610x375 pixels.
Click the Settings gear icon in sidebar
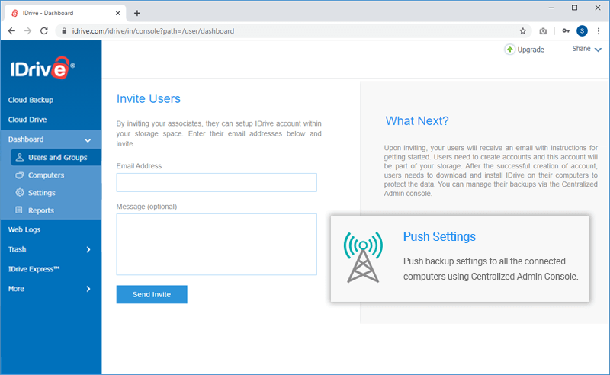pos(20,193)
